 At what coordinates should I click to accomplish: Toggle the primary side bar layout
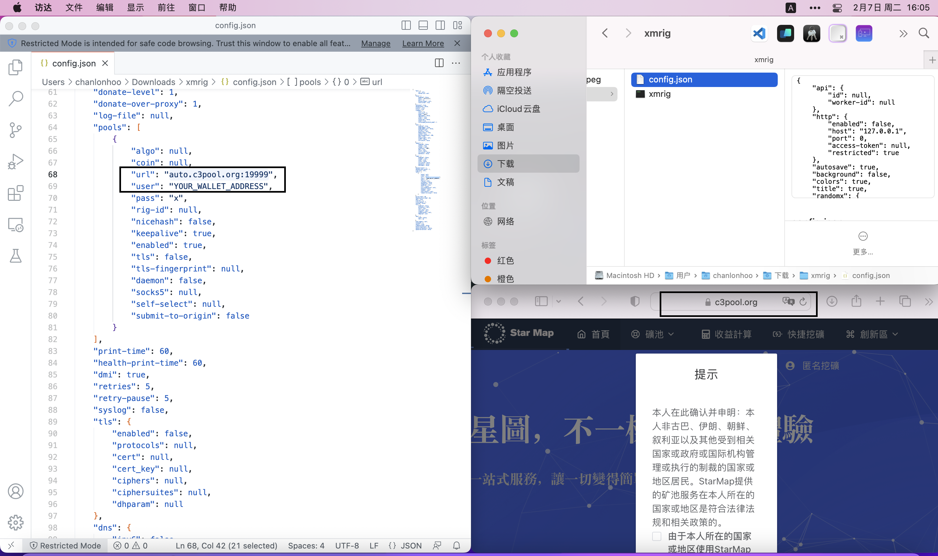(x=406, y=26)
